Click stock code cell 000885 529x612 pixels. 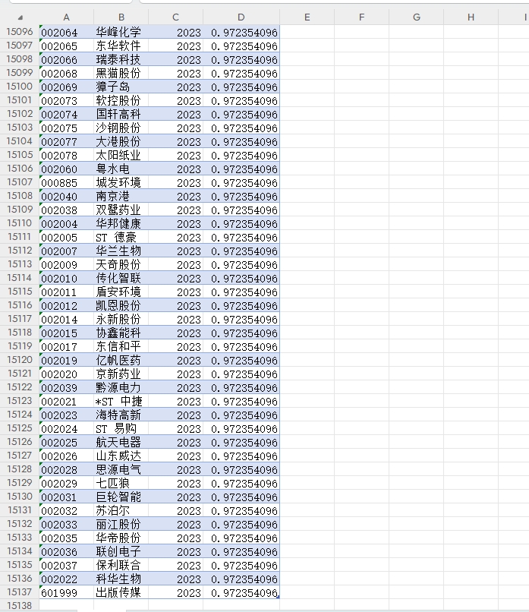point(66,182)
